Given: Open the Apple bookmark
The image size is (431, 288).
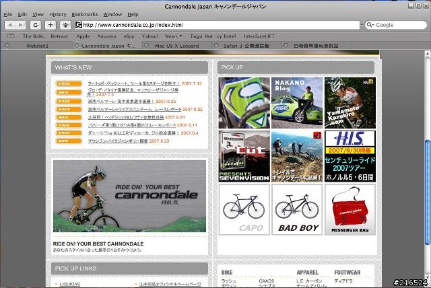Looking at the screenshot, I should coord(83,36).
